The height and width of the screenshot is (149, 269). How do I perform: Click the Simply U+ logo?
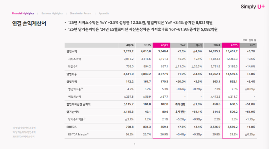click(x=252, y=6)
